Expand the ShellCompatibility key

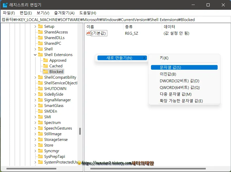(35, 77)
